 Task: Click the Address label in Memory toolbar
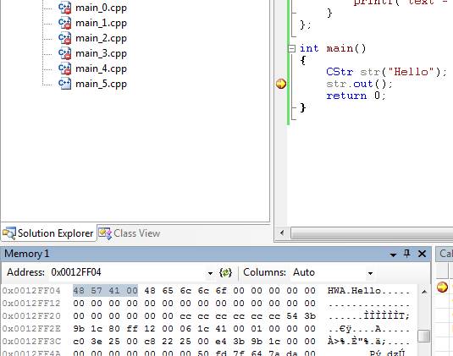pyautogui.click(x=25, y=272)
